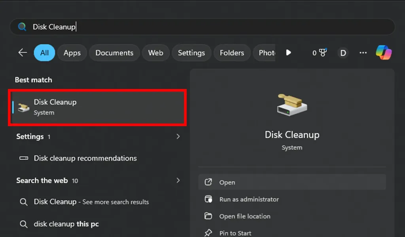The image size is (405, 237).
Task: Click the Disk Cleanup icon in the preview pane
Action: point(292,104)
